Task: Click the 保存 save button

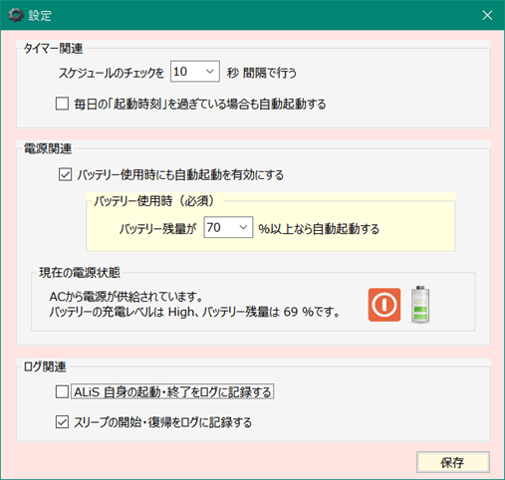Action: [x=453, y=462]
